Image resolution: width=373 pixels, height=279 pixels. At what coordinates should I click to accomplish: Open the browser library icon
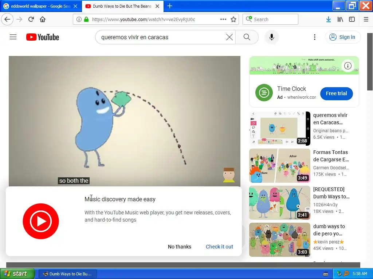[x=340, y=20]
